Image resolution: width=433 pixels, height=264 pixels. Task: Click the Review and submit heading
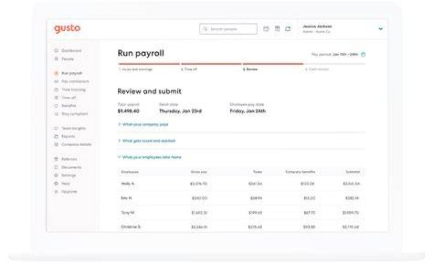[149, 91]
